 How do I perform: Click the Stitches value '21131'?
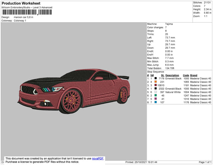207,2
